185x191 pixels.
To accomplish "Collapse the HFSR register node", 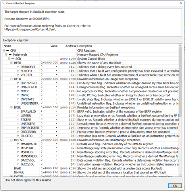I will pos(12,62).
